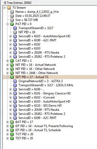Select SDT row ServiceID = 20100 - RTS Nauka
The width and height of the screenshot is (97, 149).
pyautogui.click(x=39, y=110)
